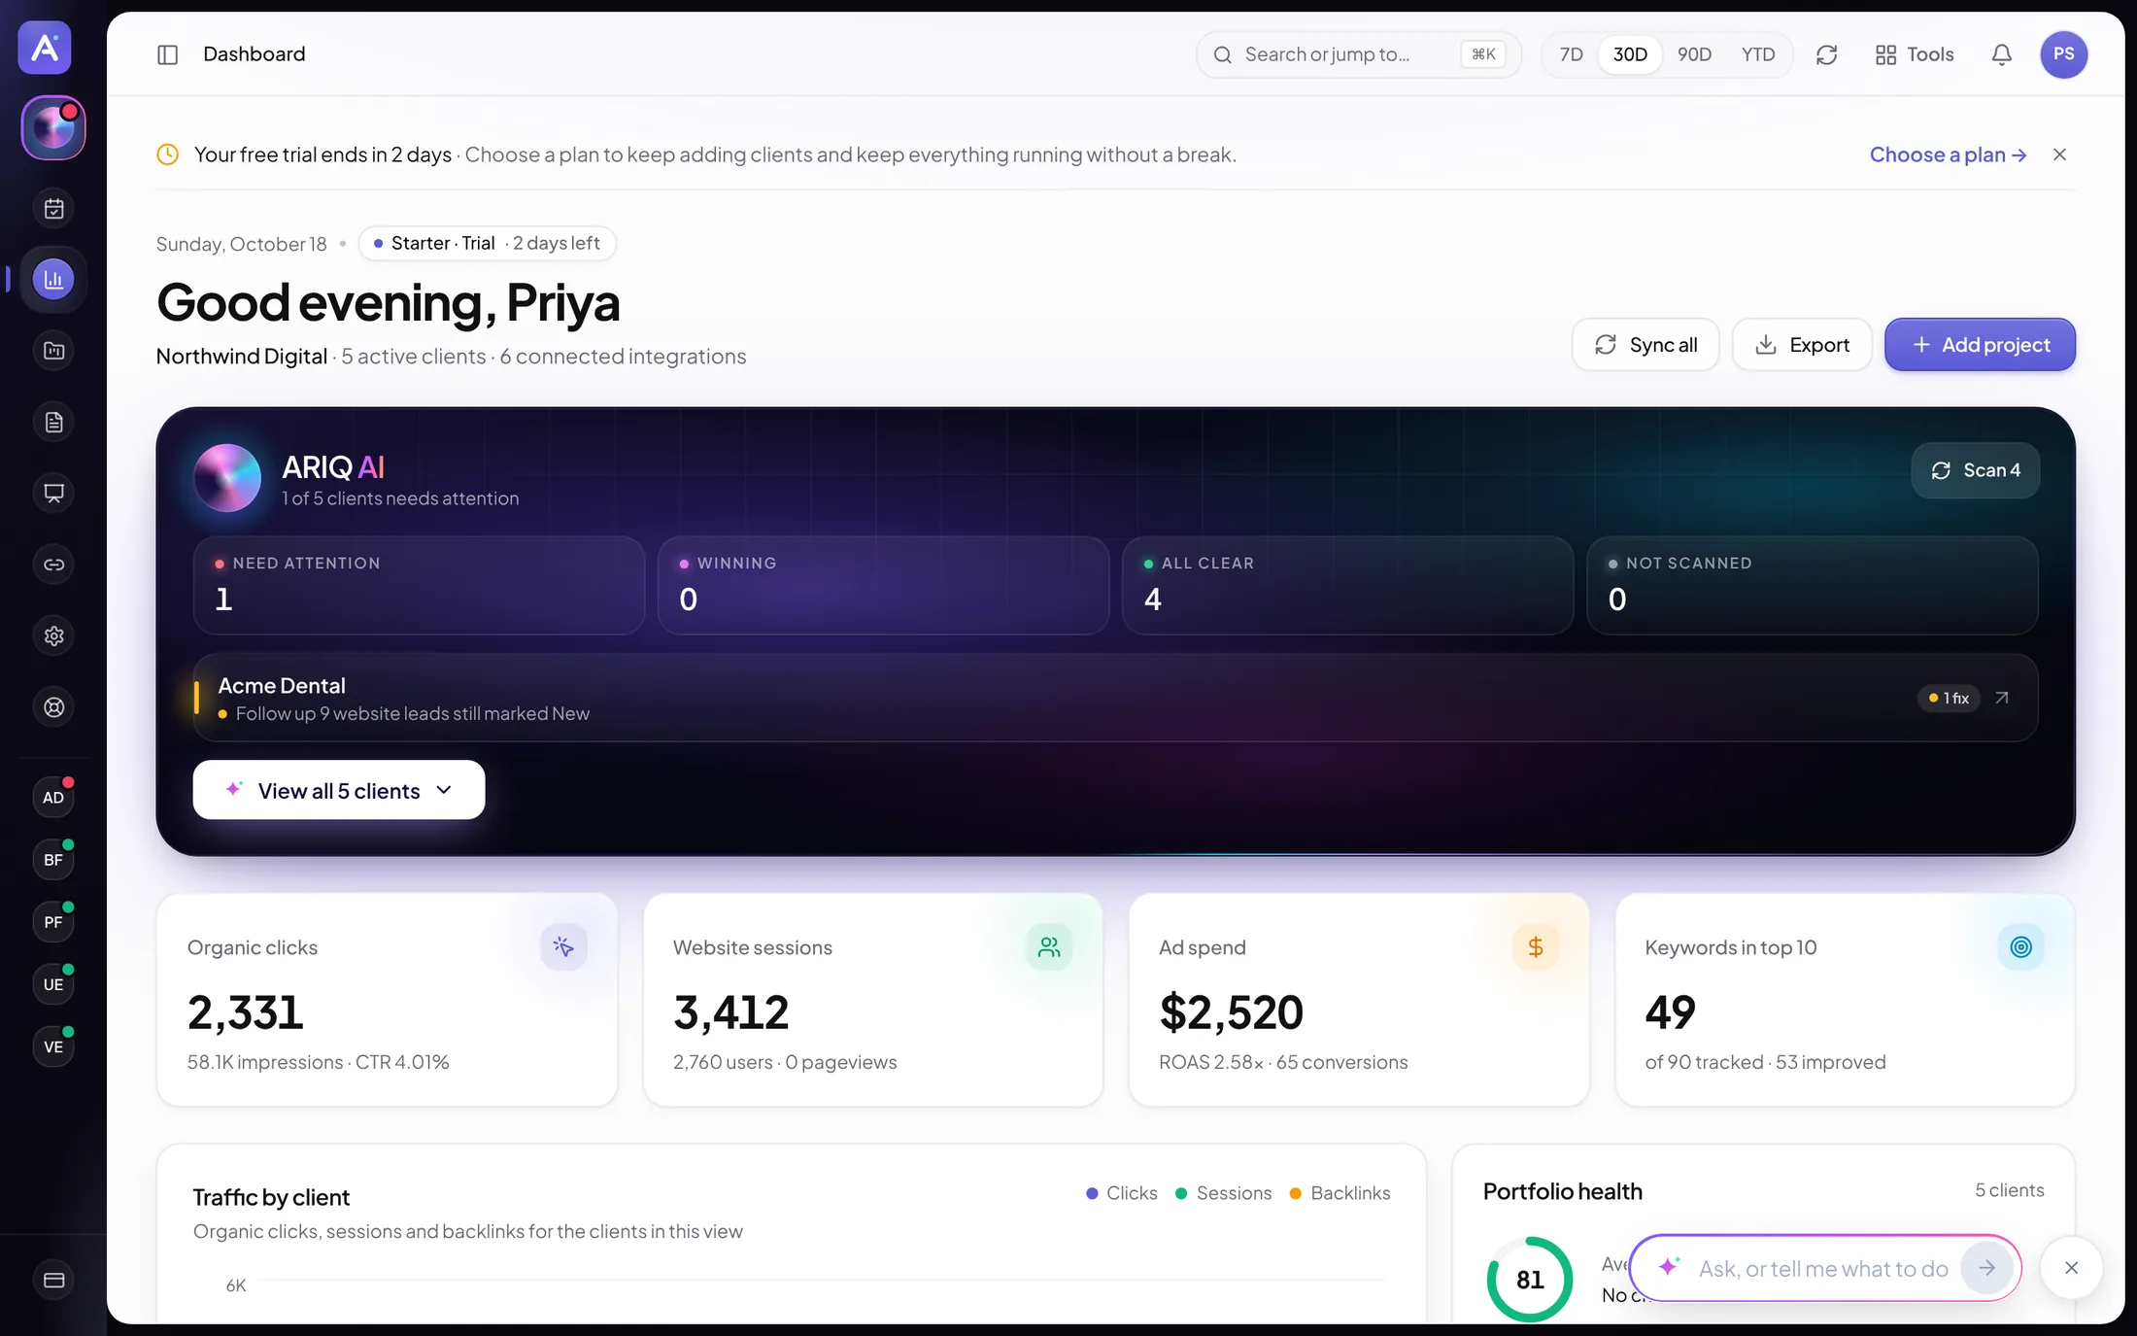This screenshot has height=1336, width=2137.
Task: Click the $2,520 ad spend value
Action: pos(1231,1011)
